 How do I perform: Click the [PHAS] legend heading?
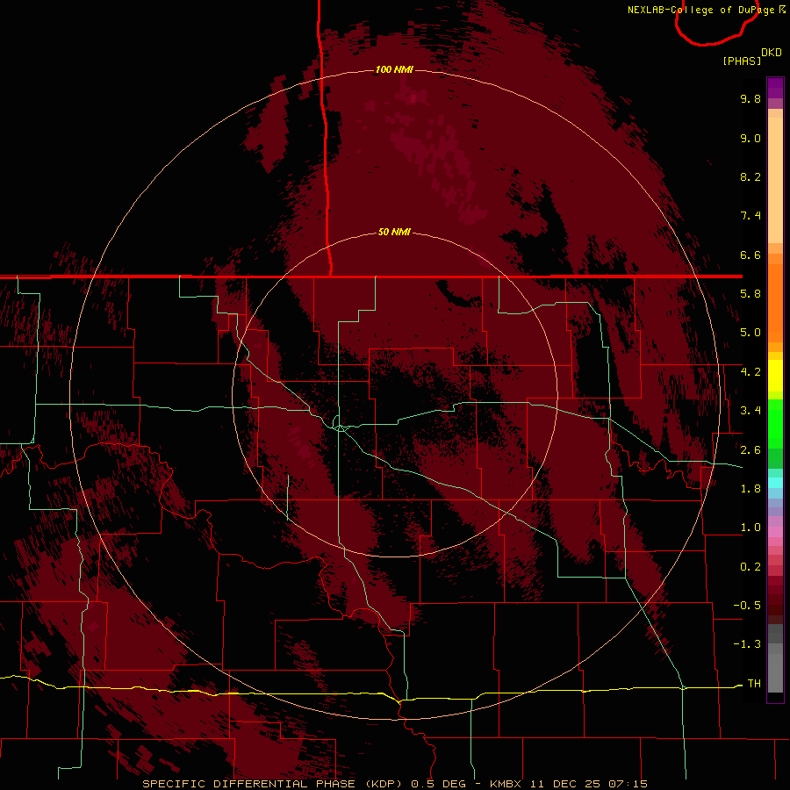click(742, 61)
